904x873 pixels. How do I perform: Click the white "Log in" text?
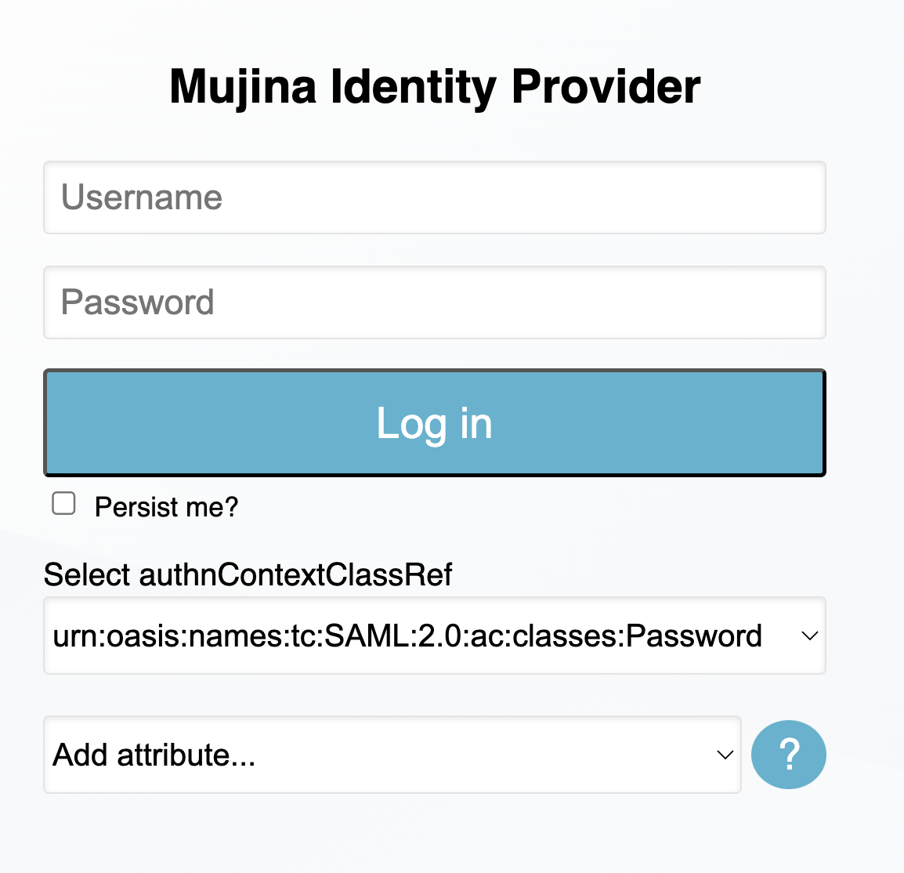pos(434,423)
